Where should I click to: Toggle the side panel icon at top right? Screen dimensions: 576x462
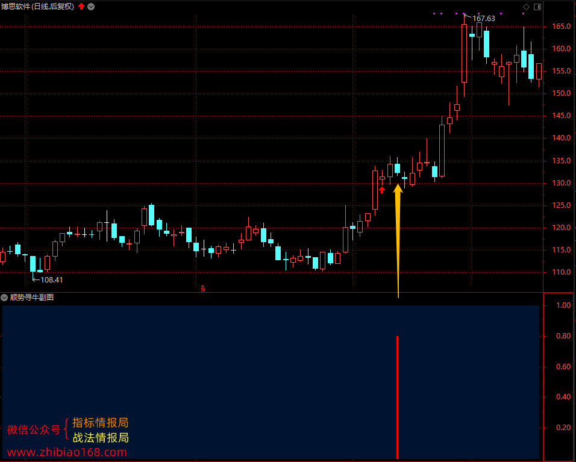click(537, 7)
